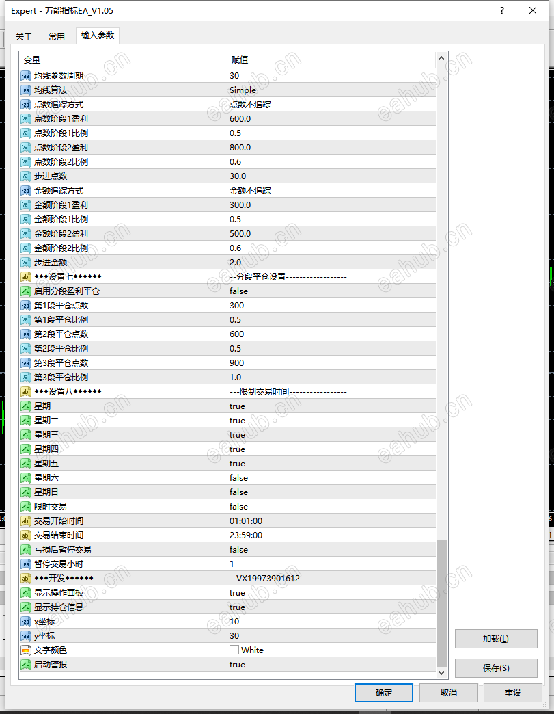Toggle 限时交易 value false
The height and width of the screenshot is (714, 554).
(331, 507)
